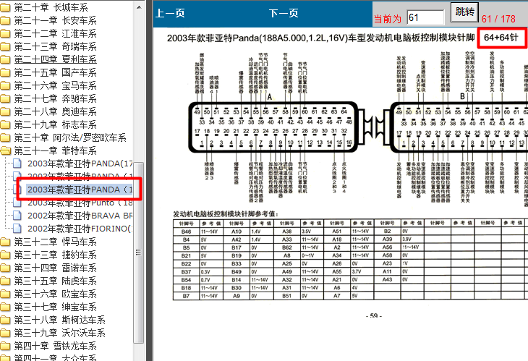
Task: Select chapter 第二十四章 夏利车系
Action: coord(55,59)
